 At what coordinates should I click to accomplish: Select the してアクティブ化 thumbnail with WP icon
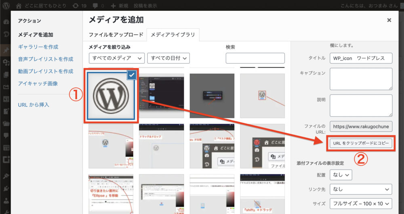coord(111,146)
